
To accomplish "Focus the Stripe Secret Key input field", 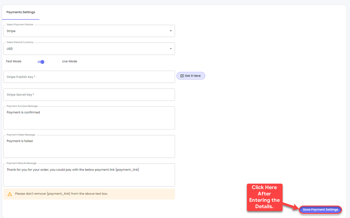I will tap(89, 95).
